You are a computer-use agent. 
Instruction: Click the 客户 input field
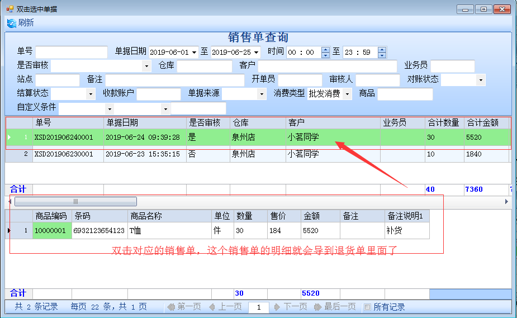pos(328,66)
